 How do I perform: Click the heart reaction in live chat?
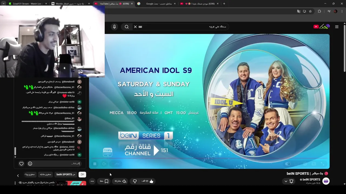(x=21, y=164)
